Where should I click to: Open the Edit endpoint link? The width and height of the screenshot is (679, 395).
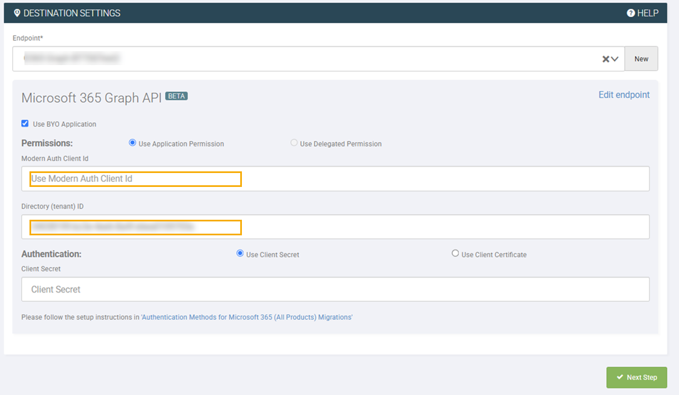(x=624, y=95)
